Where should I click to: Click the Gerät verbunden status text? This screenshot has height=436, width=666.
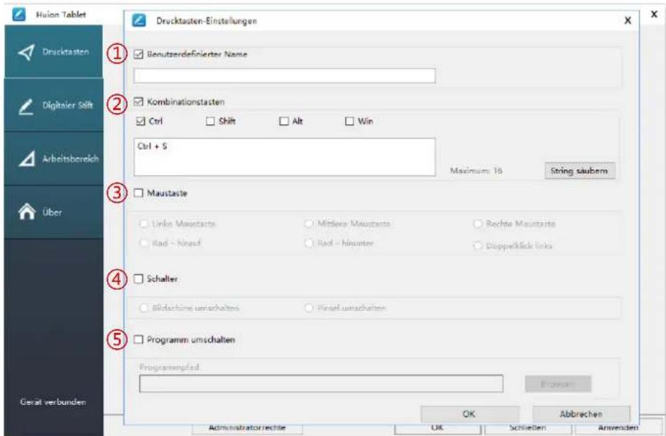pos(53,401)
